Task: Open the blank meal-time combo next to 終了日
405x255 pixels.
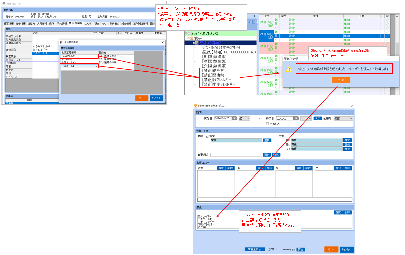Action: point(306,118)
